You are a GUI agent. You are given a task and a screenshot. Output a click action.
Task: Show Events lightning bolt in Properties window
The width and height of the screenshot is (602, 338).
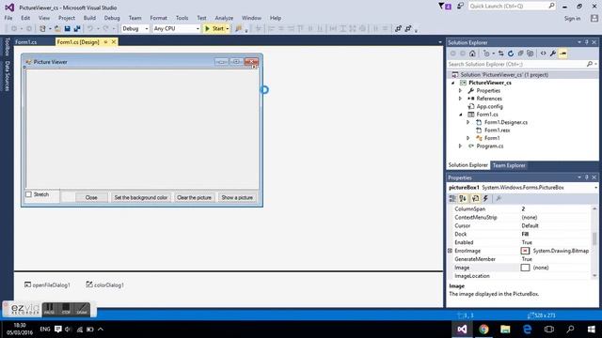[x=485, y=198]
